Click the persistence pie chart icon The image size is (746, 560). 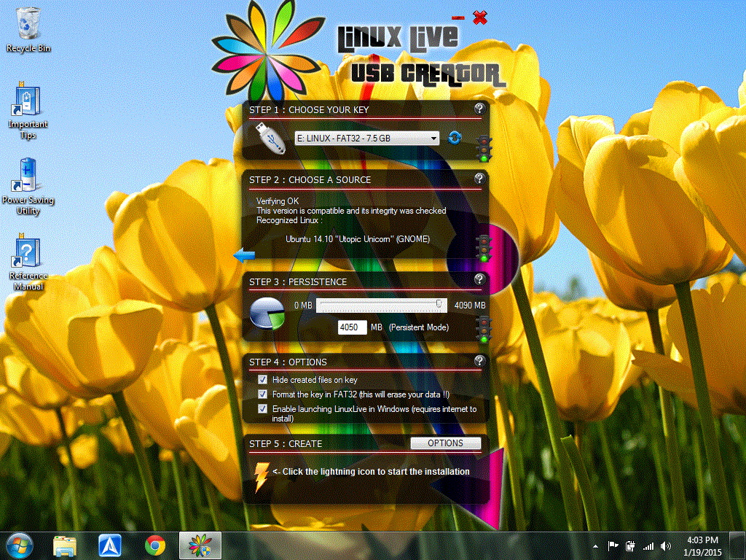(x=267, y=314)
